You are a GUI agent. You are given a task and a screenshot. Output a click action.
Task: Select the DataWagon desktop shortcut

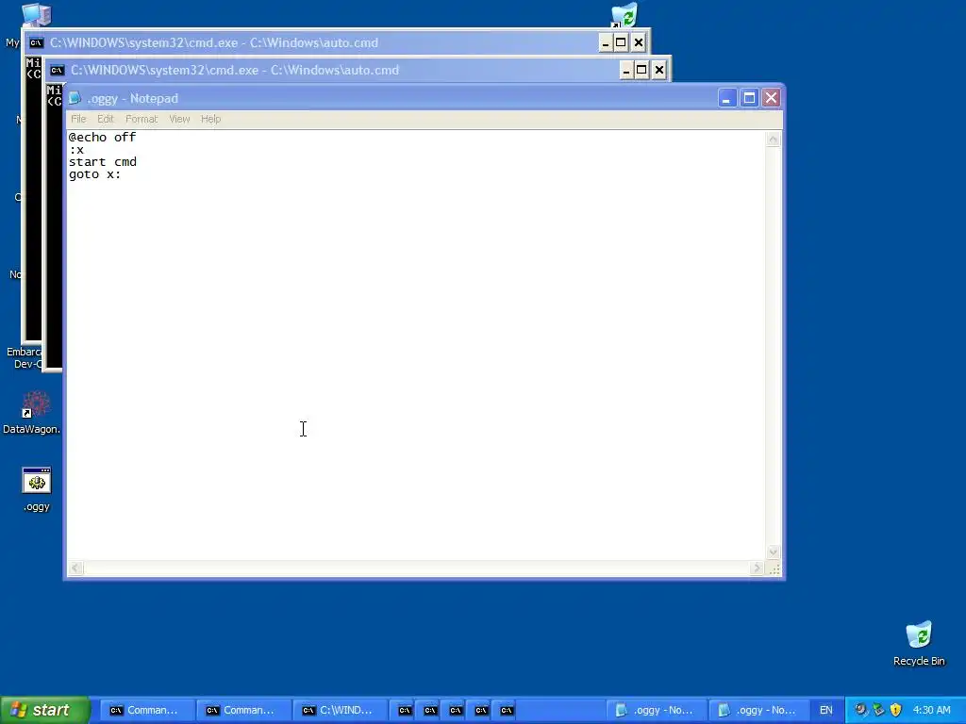[31, 413]
